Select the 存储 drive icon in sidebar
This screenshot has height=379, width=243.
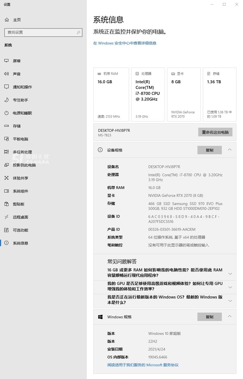7,126
